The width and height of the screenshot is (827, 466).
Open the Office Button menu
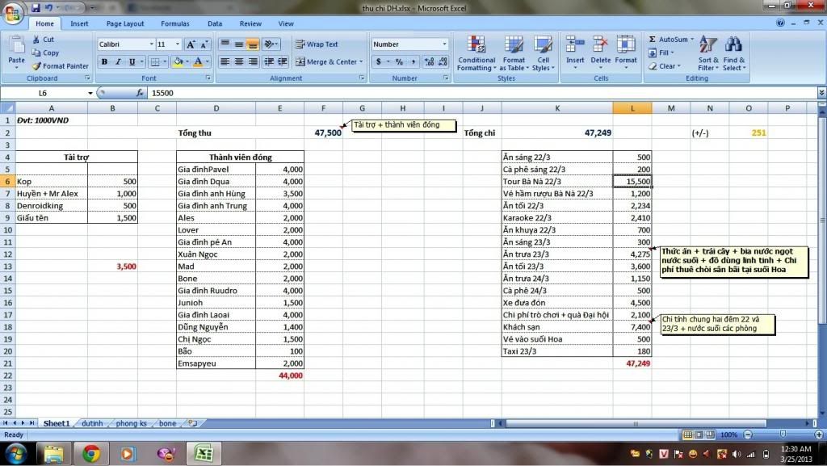coord(13,12)
